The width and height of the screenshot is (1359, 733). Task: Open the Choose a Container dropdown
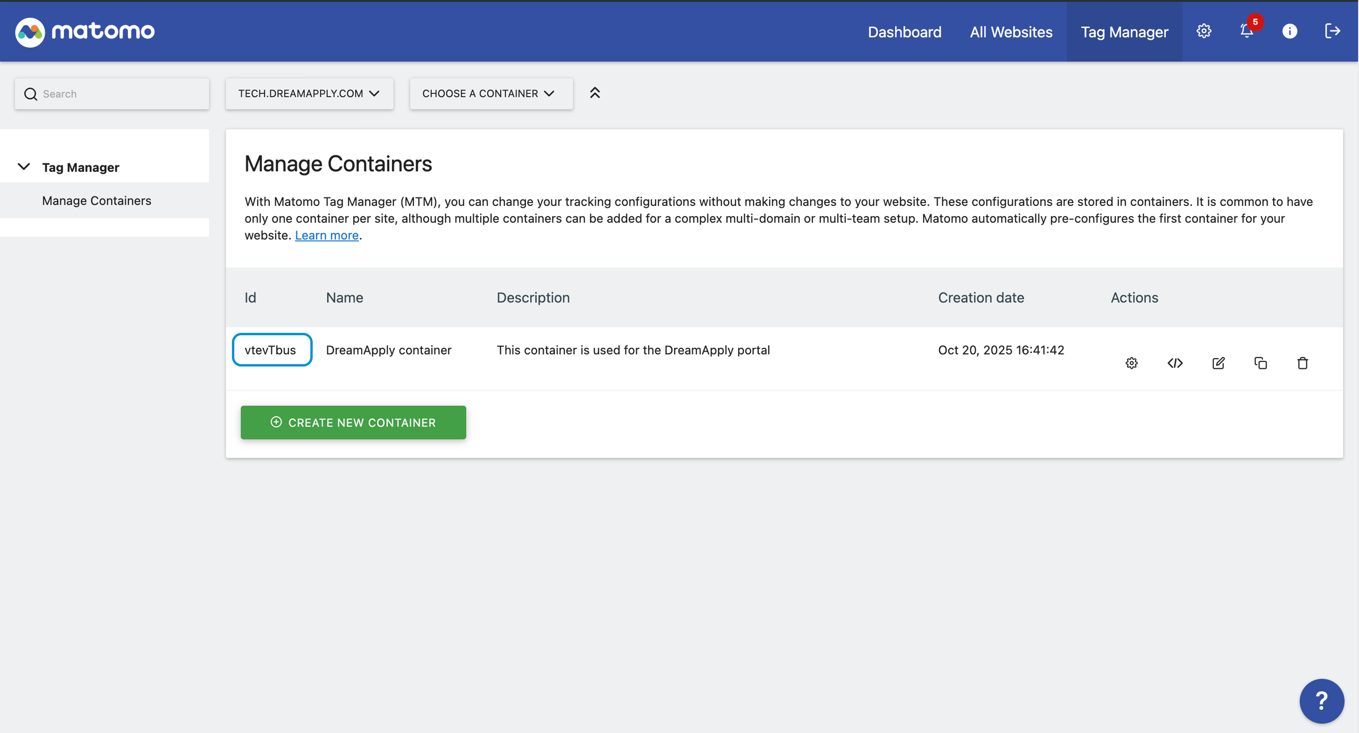click(491, 93)
